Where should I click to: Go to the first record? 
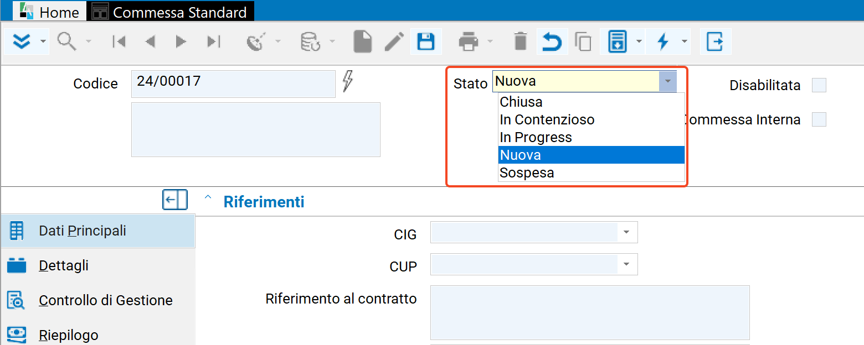pyautogui.click(x=119, y=41)
